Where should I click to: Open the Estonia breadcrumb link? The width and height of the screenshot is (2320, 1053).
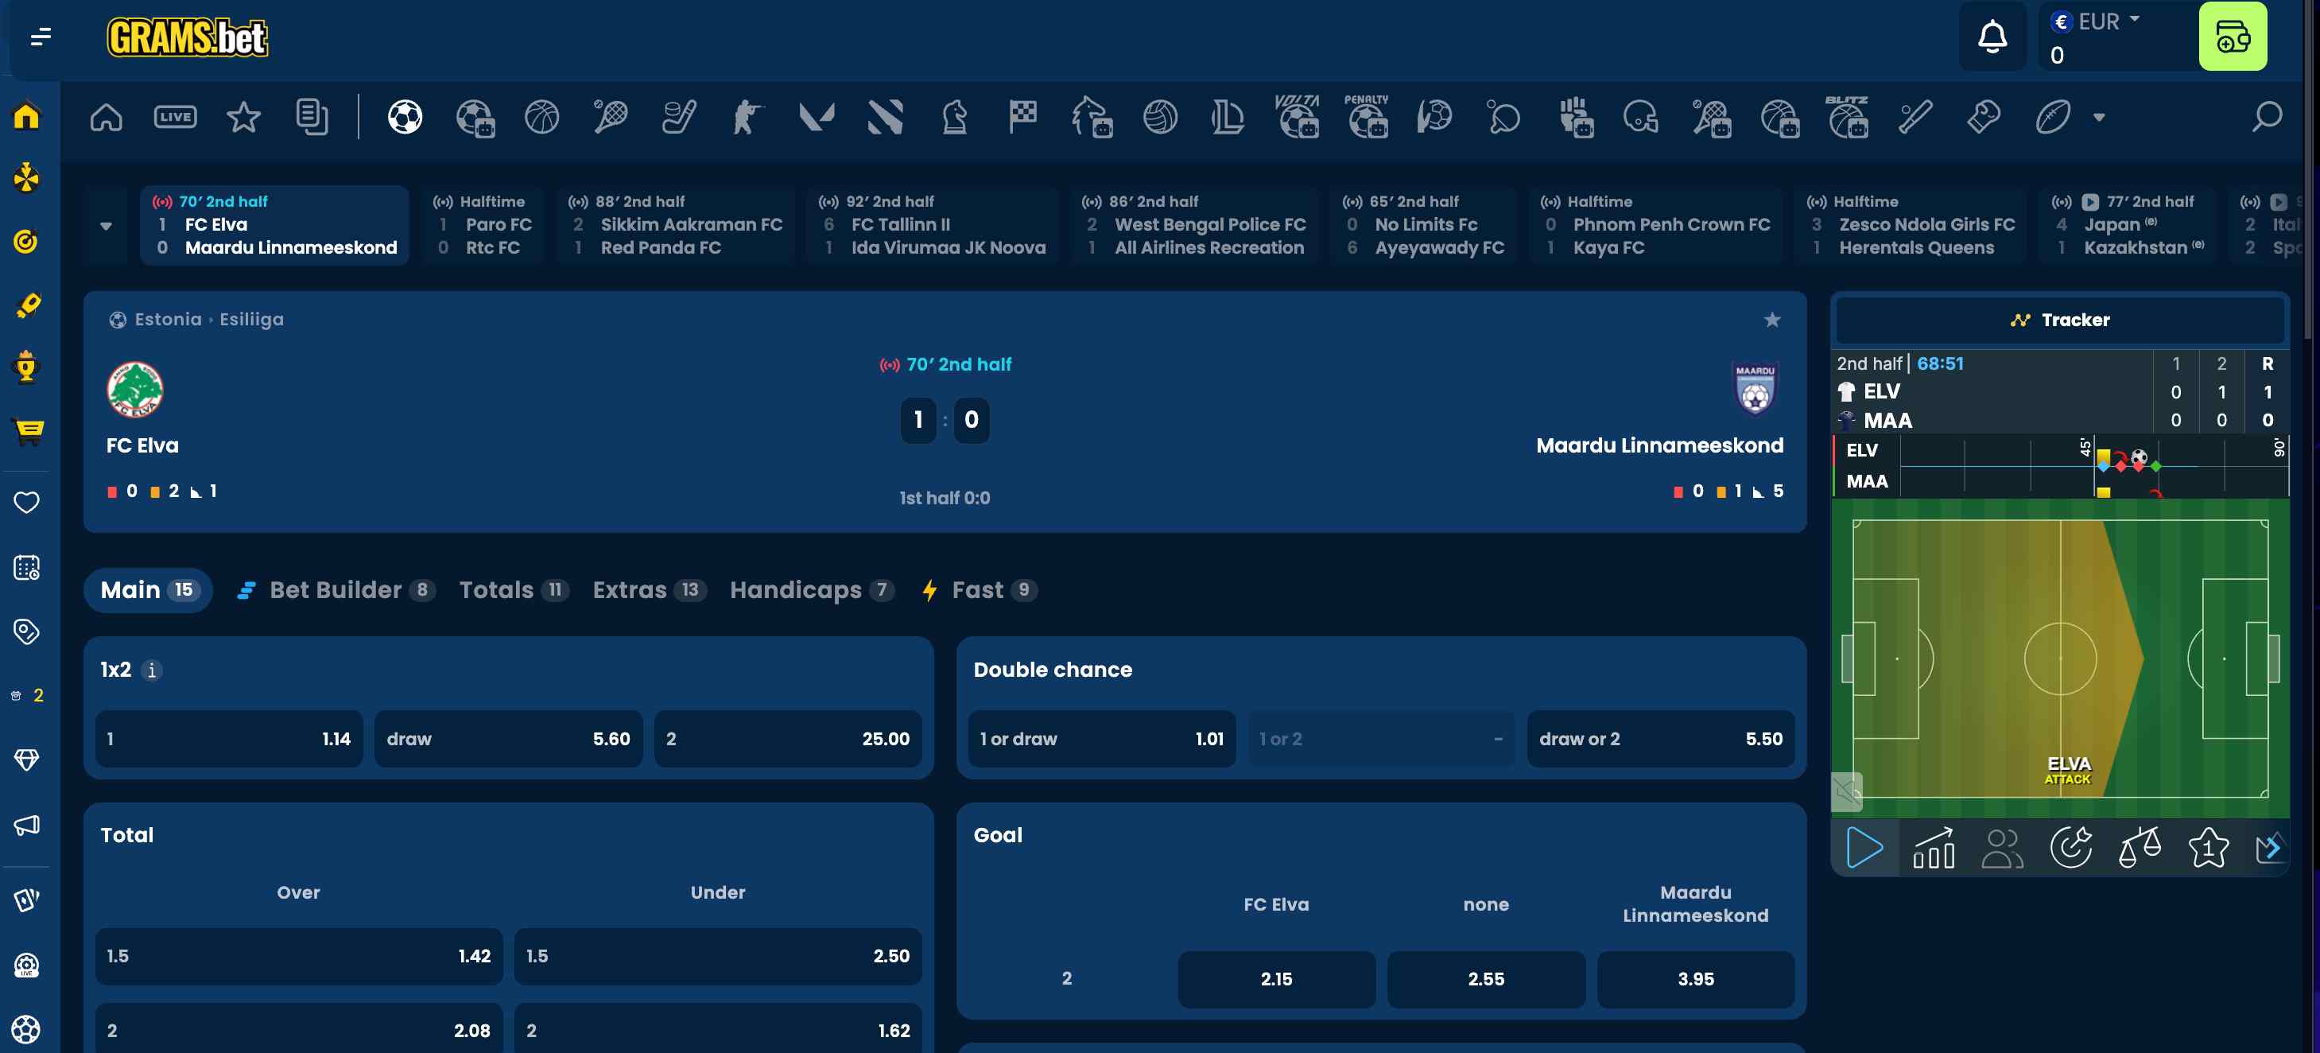coord(168,319)
